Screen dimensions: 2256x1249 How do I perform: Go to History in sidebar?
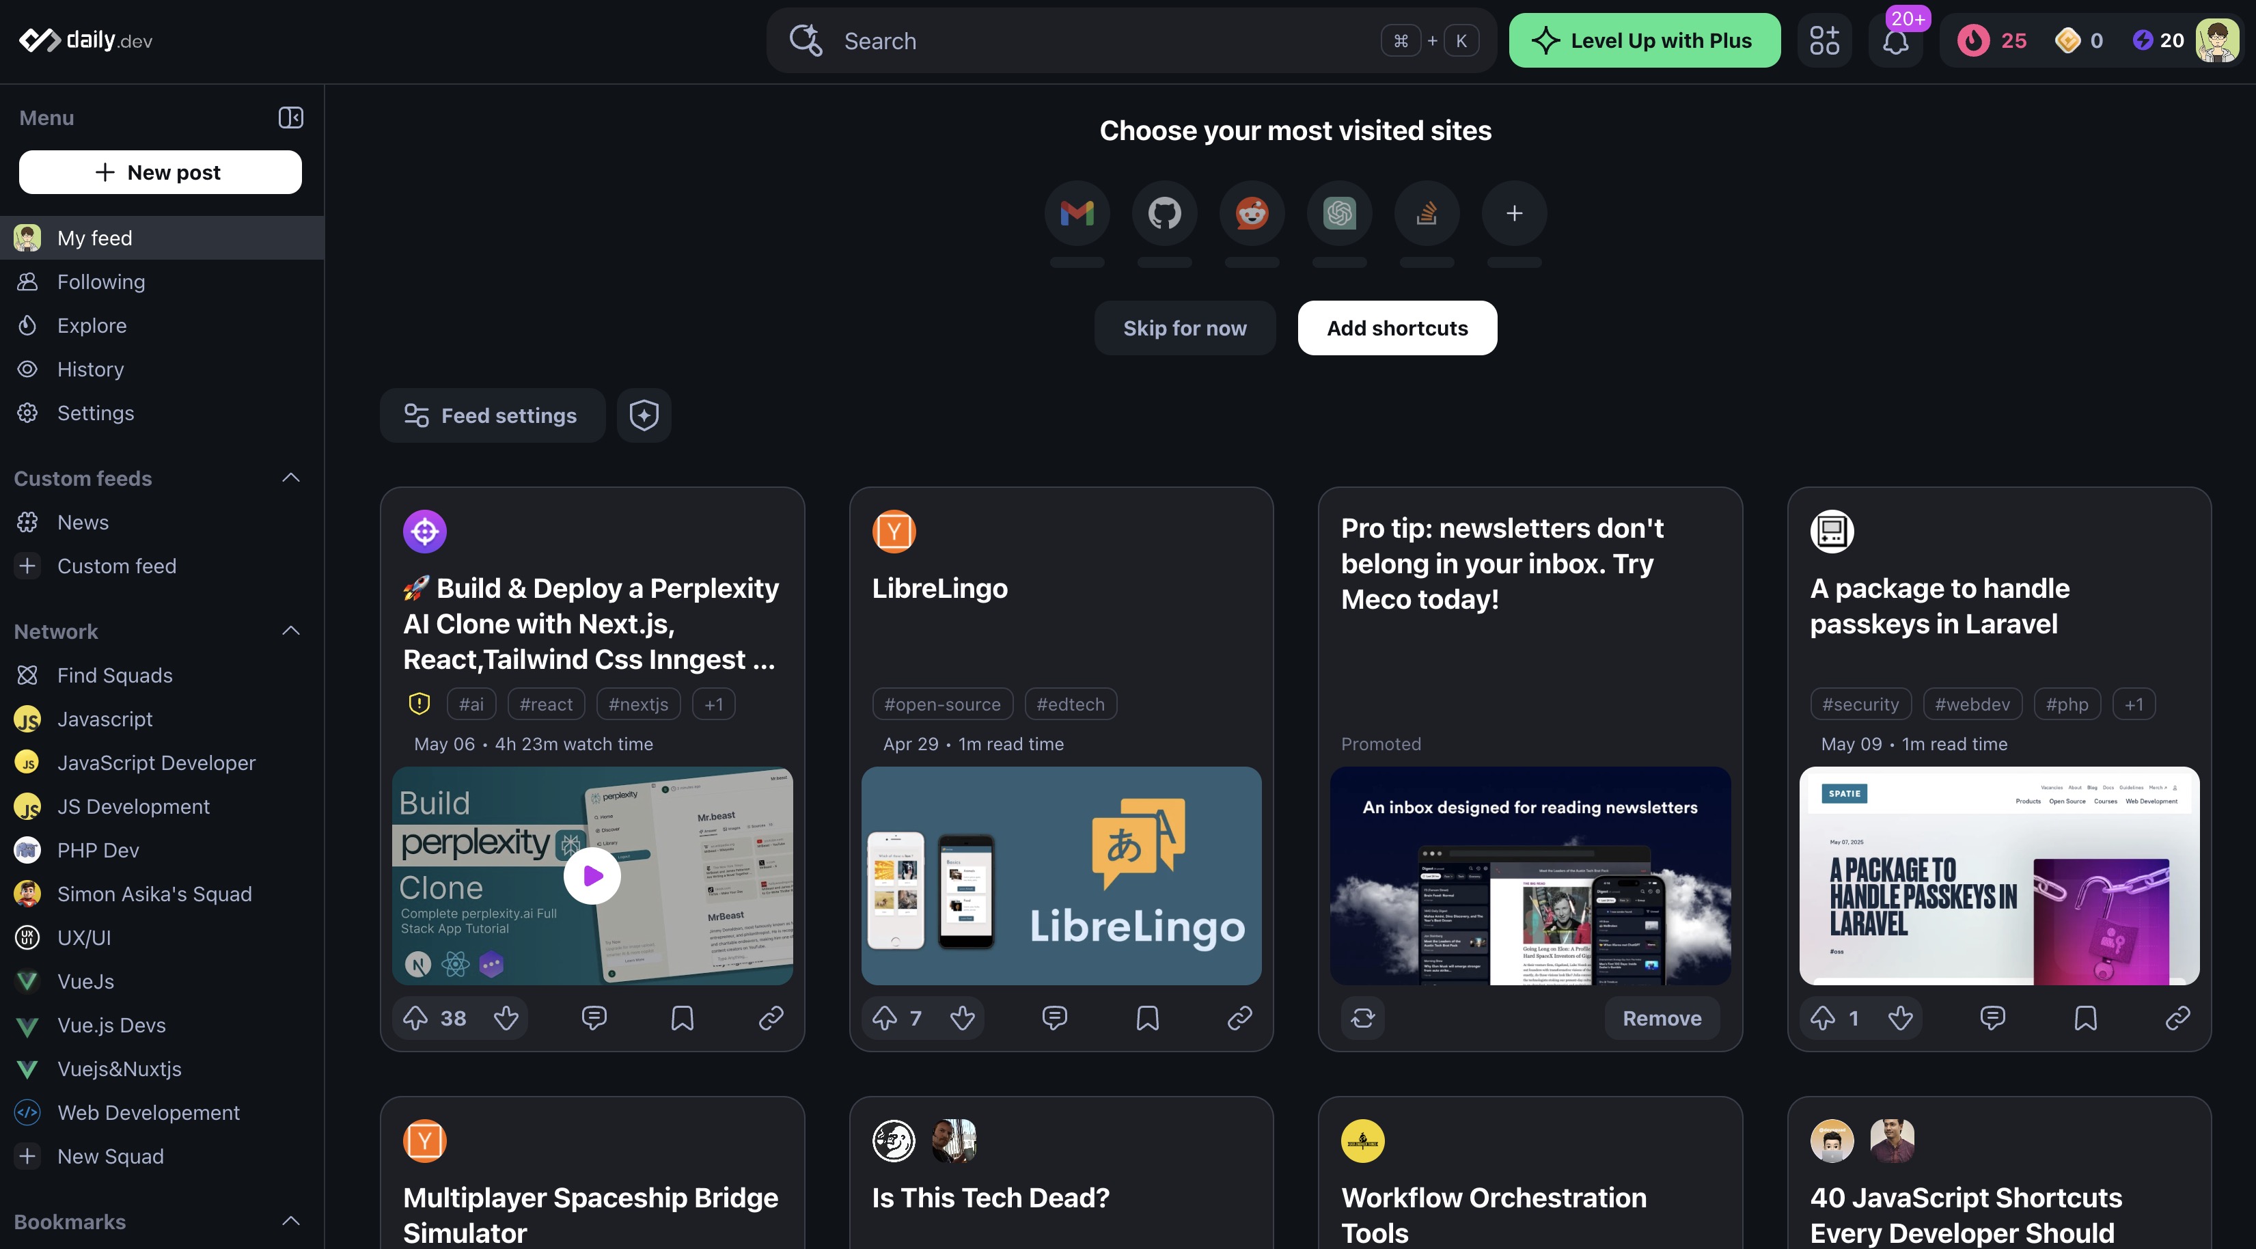click(90, 370)
